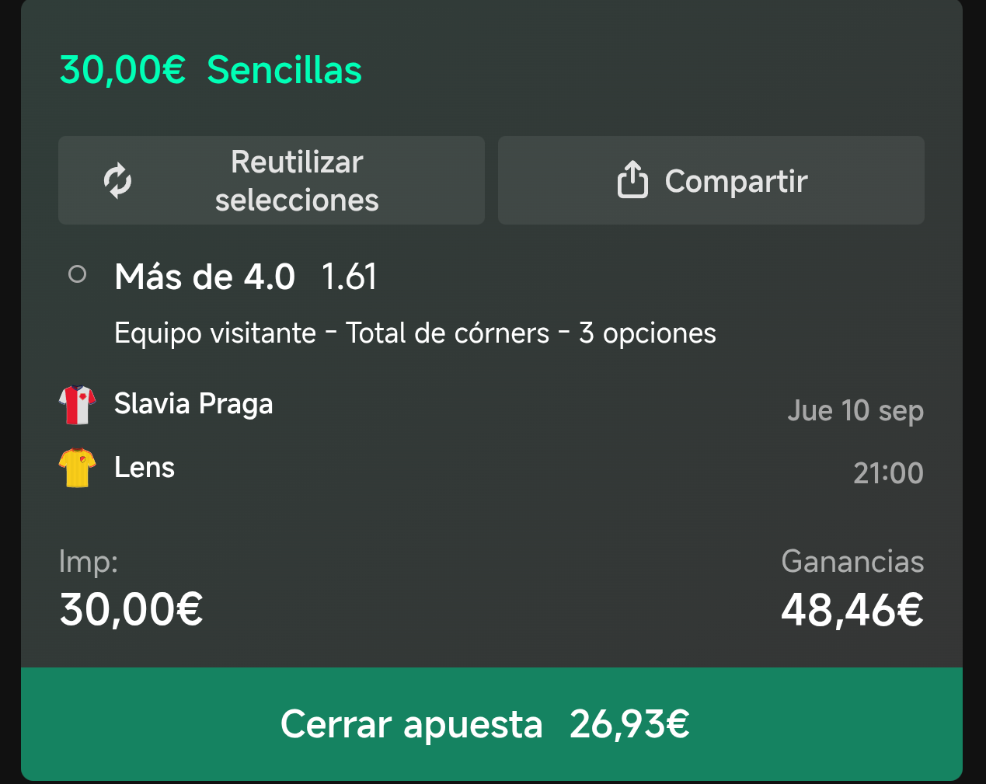
Task: Click the yellow Lens jersey icon
Action: pos(77,468)
